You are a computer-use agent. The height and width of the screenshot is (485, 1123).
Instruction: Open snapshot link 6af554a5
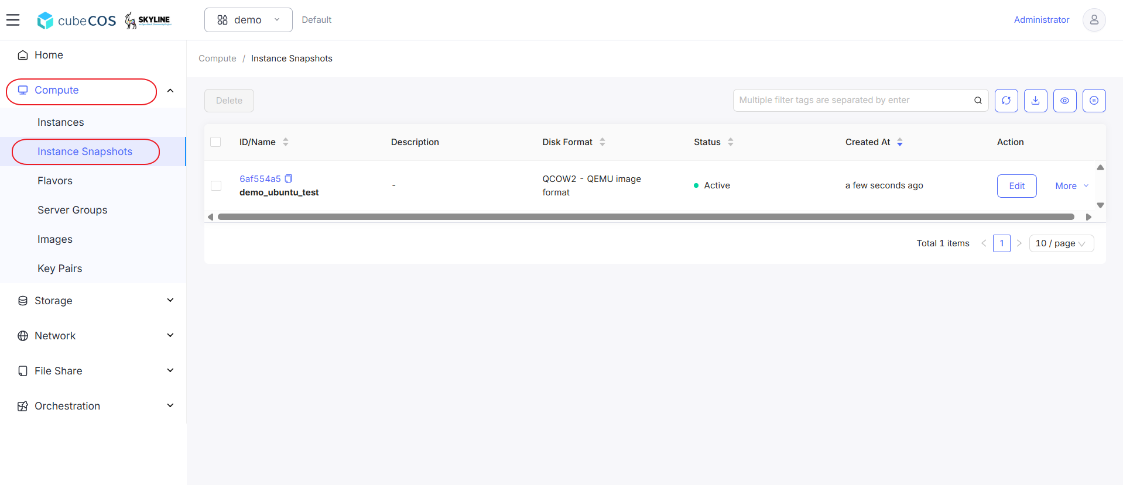coord(260,179)
